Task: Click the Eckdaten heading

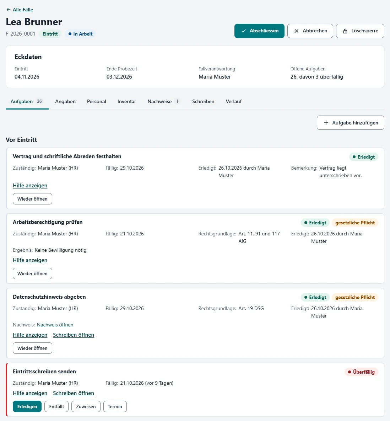Action: pyautogui.click(x=28, y=57)
